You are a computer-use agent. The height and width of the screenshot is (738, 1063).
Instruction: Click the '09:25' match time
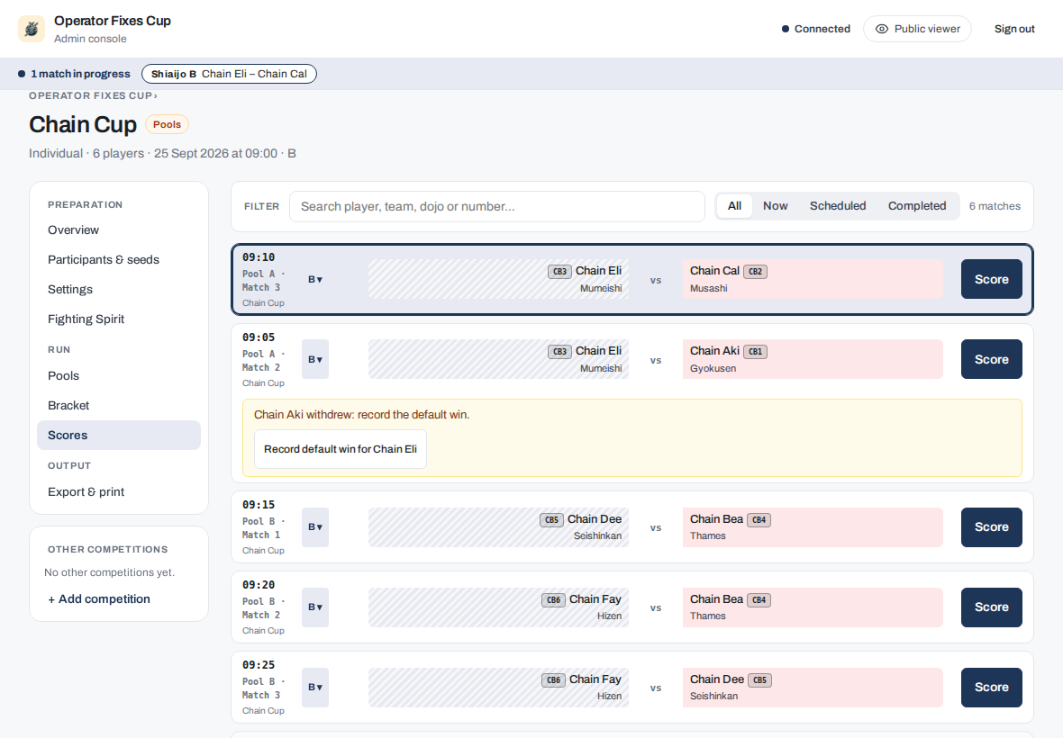coord(259,665)
